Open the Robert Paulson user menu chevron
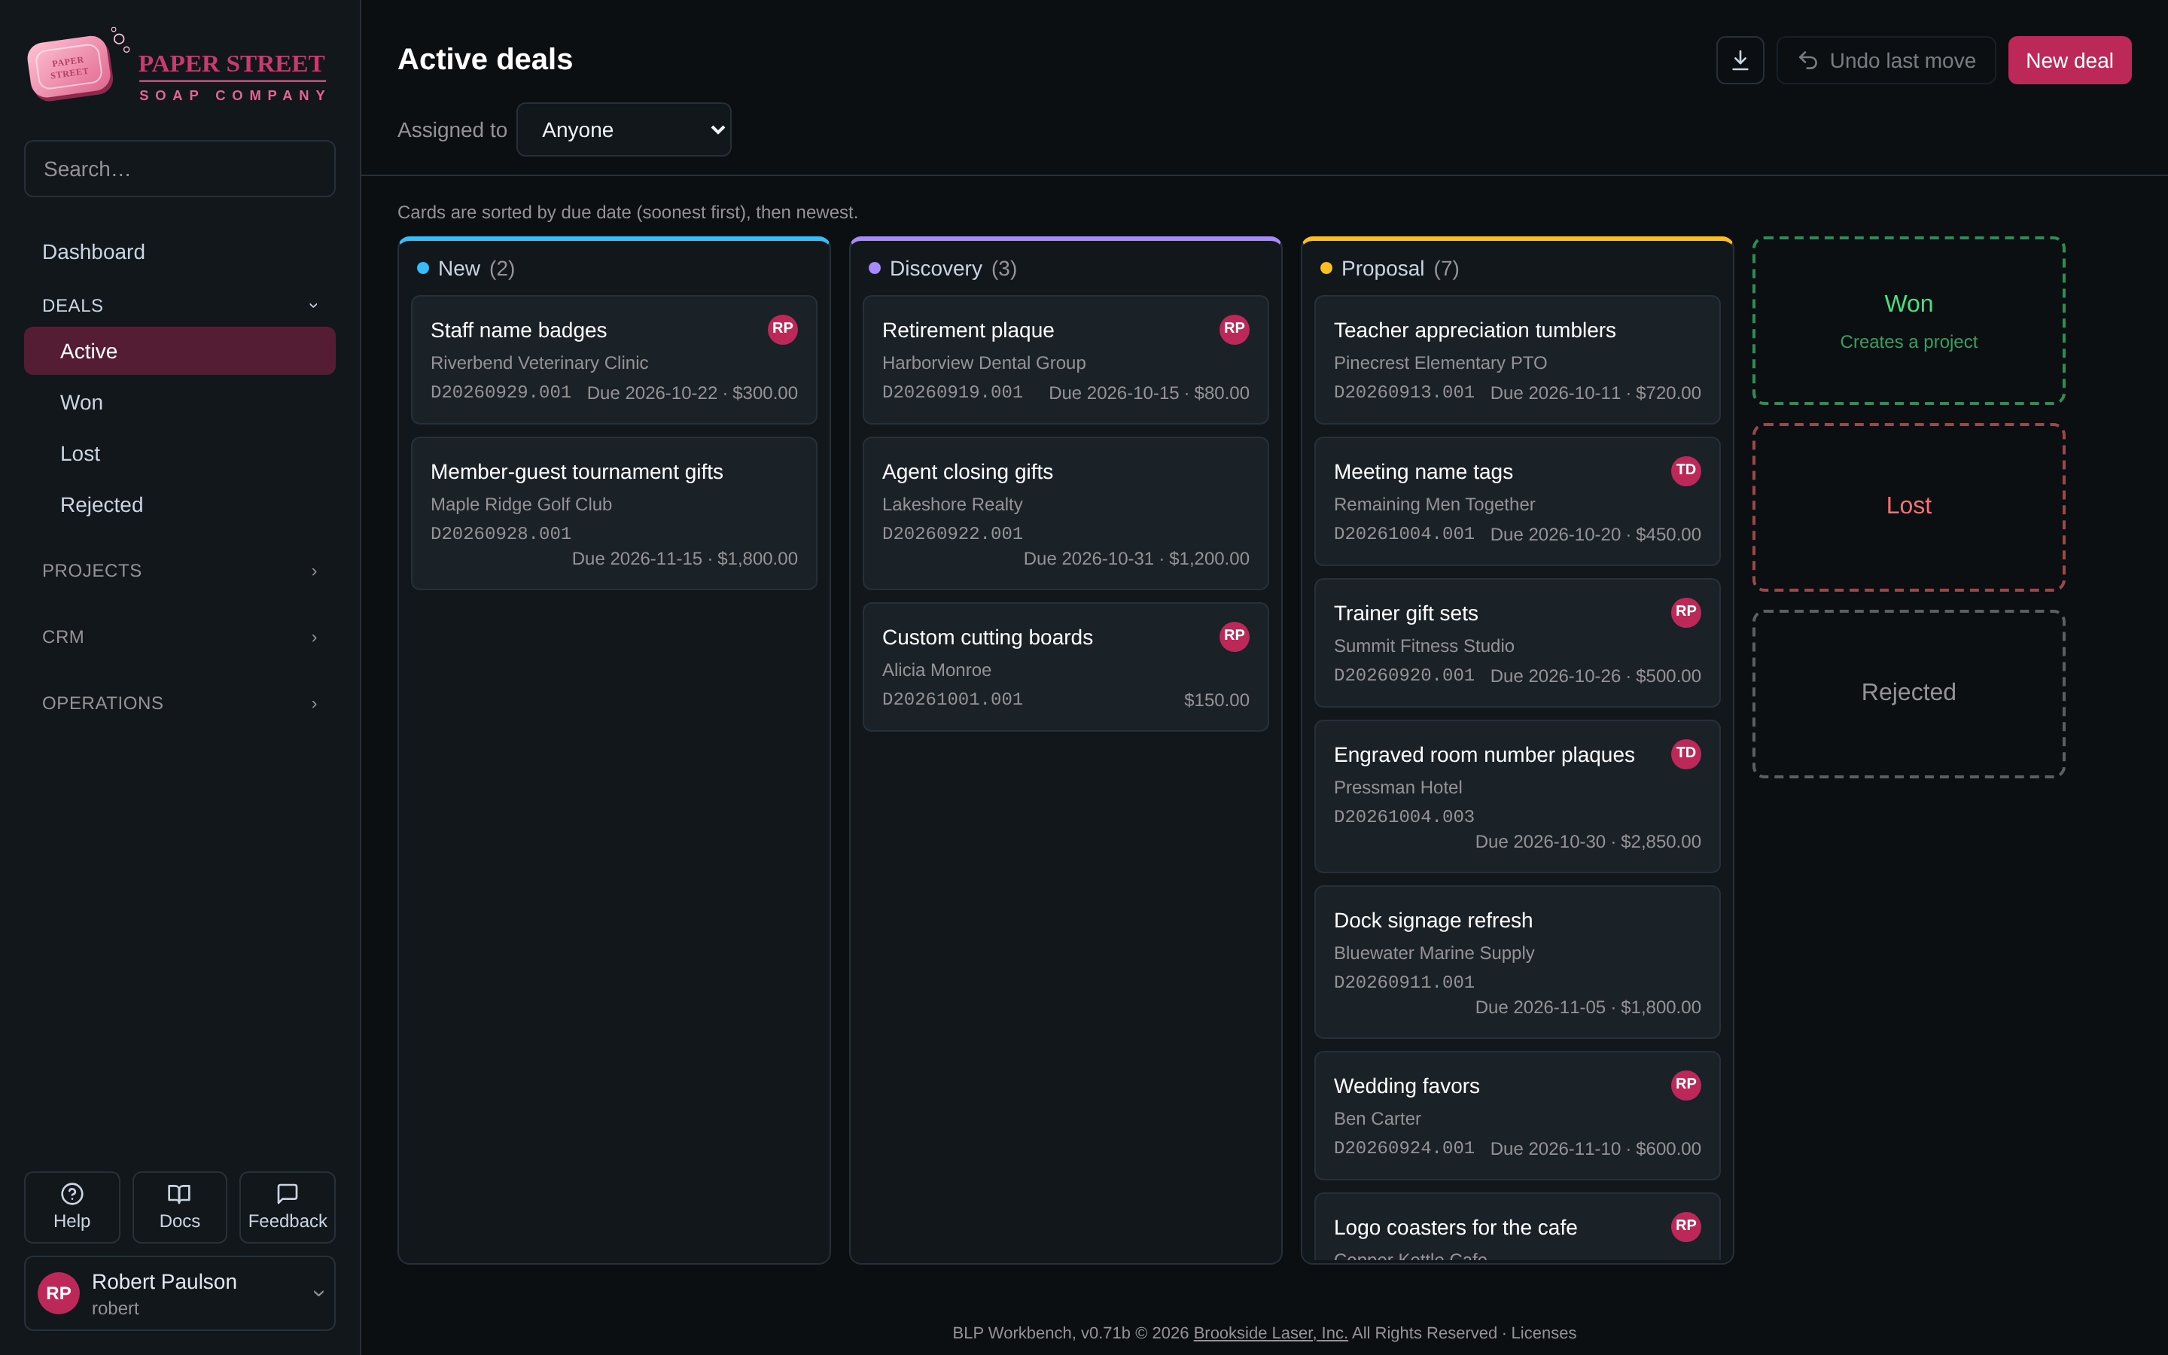 click(x=318, y=1293)
